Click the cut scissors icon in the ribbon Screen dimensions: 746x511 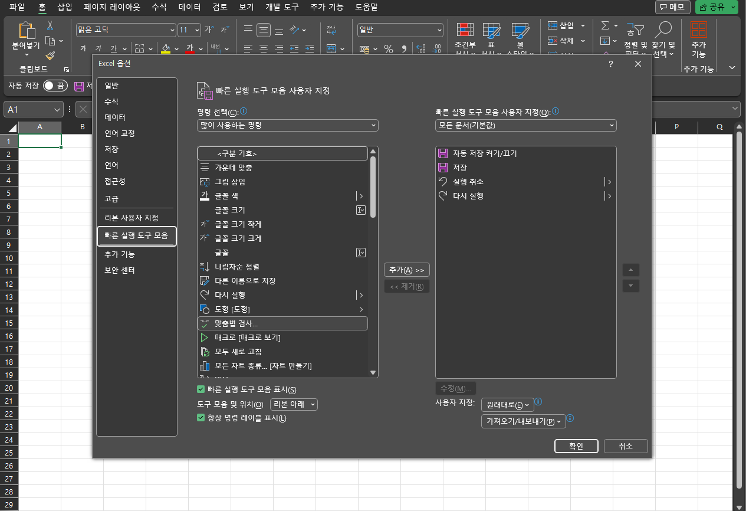click(x=50, y=26)
